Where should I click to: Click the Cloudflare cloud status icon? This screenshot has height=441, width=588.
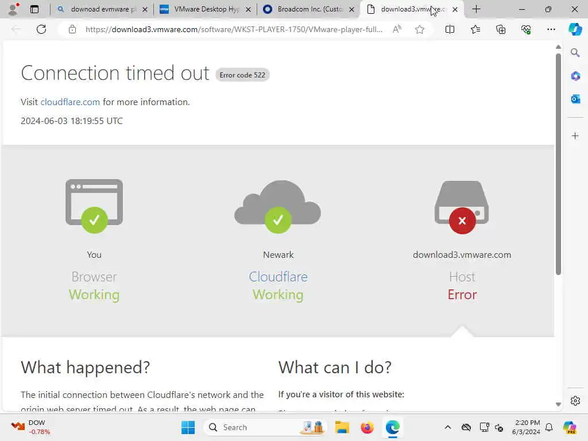point(277,207)
